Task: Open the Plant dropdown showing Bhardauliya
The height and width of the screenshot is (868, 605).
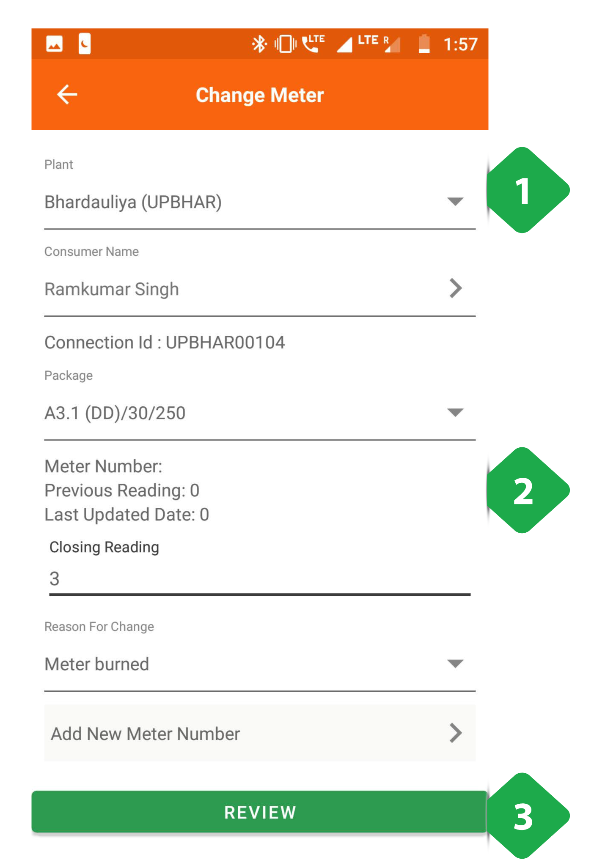Action: pyautogui.click(x=260, y=202)
